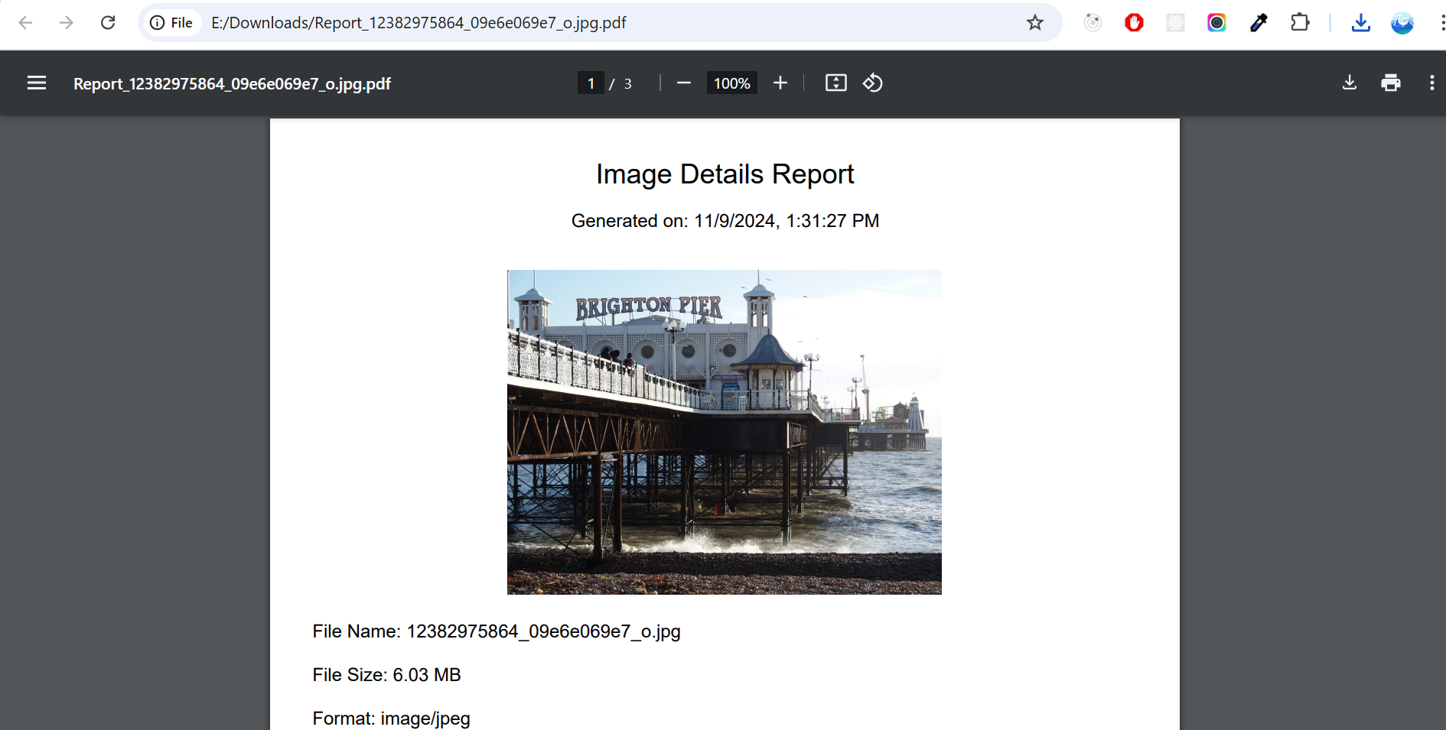Download the PDF from viewer toolbar
The height and width of the screenshot is (730, 1446).
pos(1350,83)
